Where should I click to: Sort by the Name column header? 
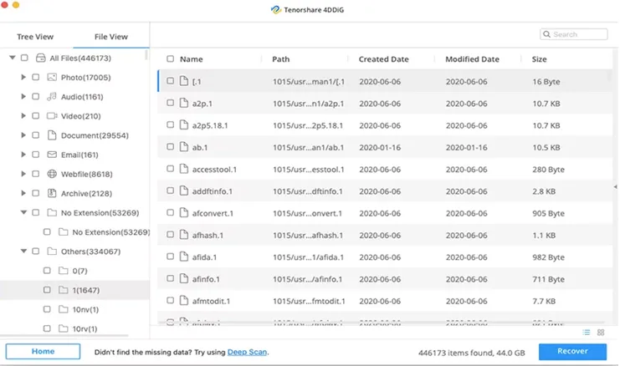(192, 59)
